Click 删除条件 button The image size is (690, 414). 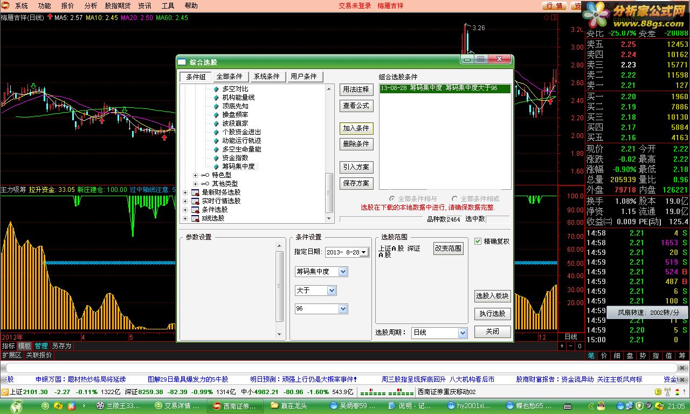(356, 144)
